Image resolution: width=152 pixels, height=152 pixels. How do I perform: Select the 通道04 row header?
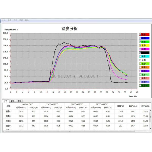9,126
